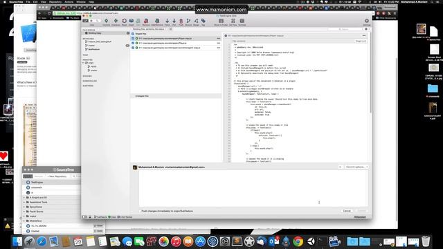Screen dimensions: 443x249
Task: Open the diff header ellipsis menu
Action: (x=364, y=35)
